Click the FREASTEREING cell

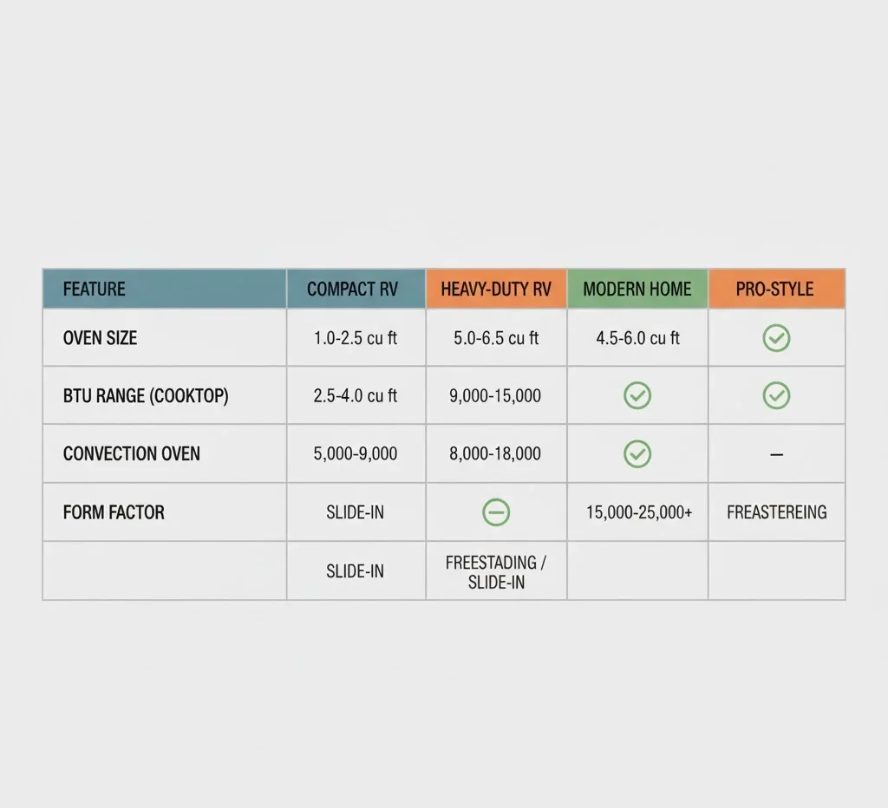(x=777, y=512)
